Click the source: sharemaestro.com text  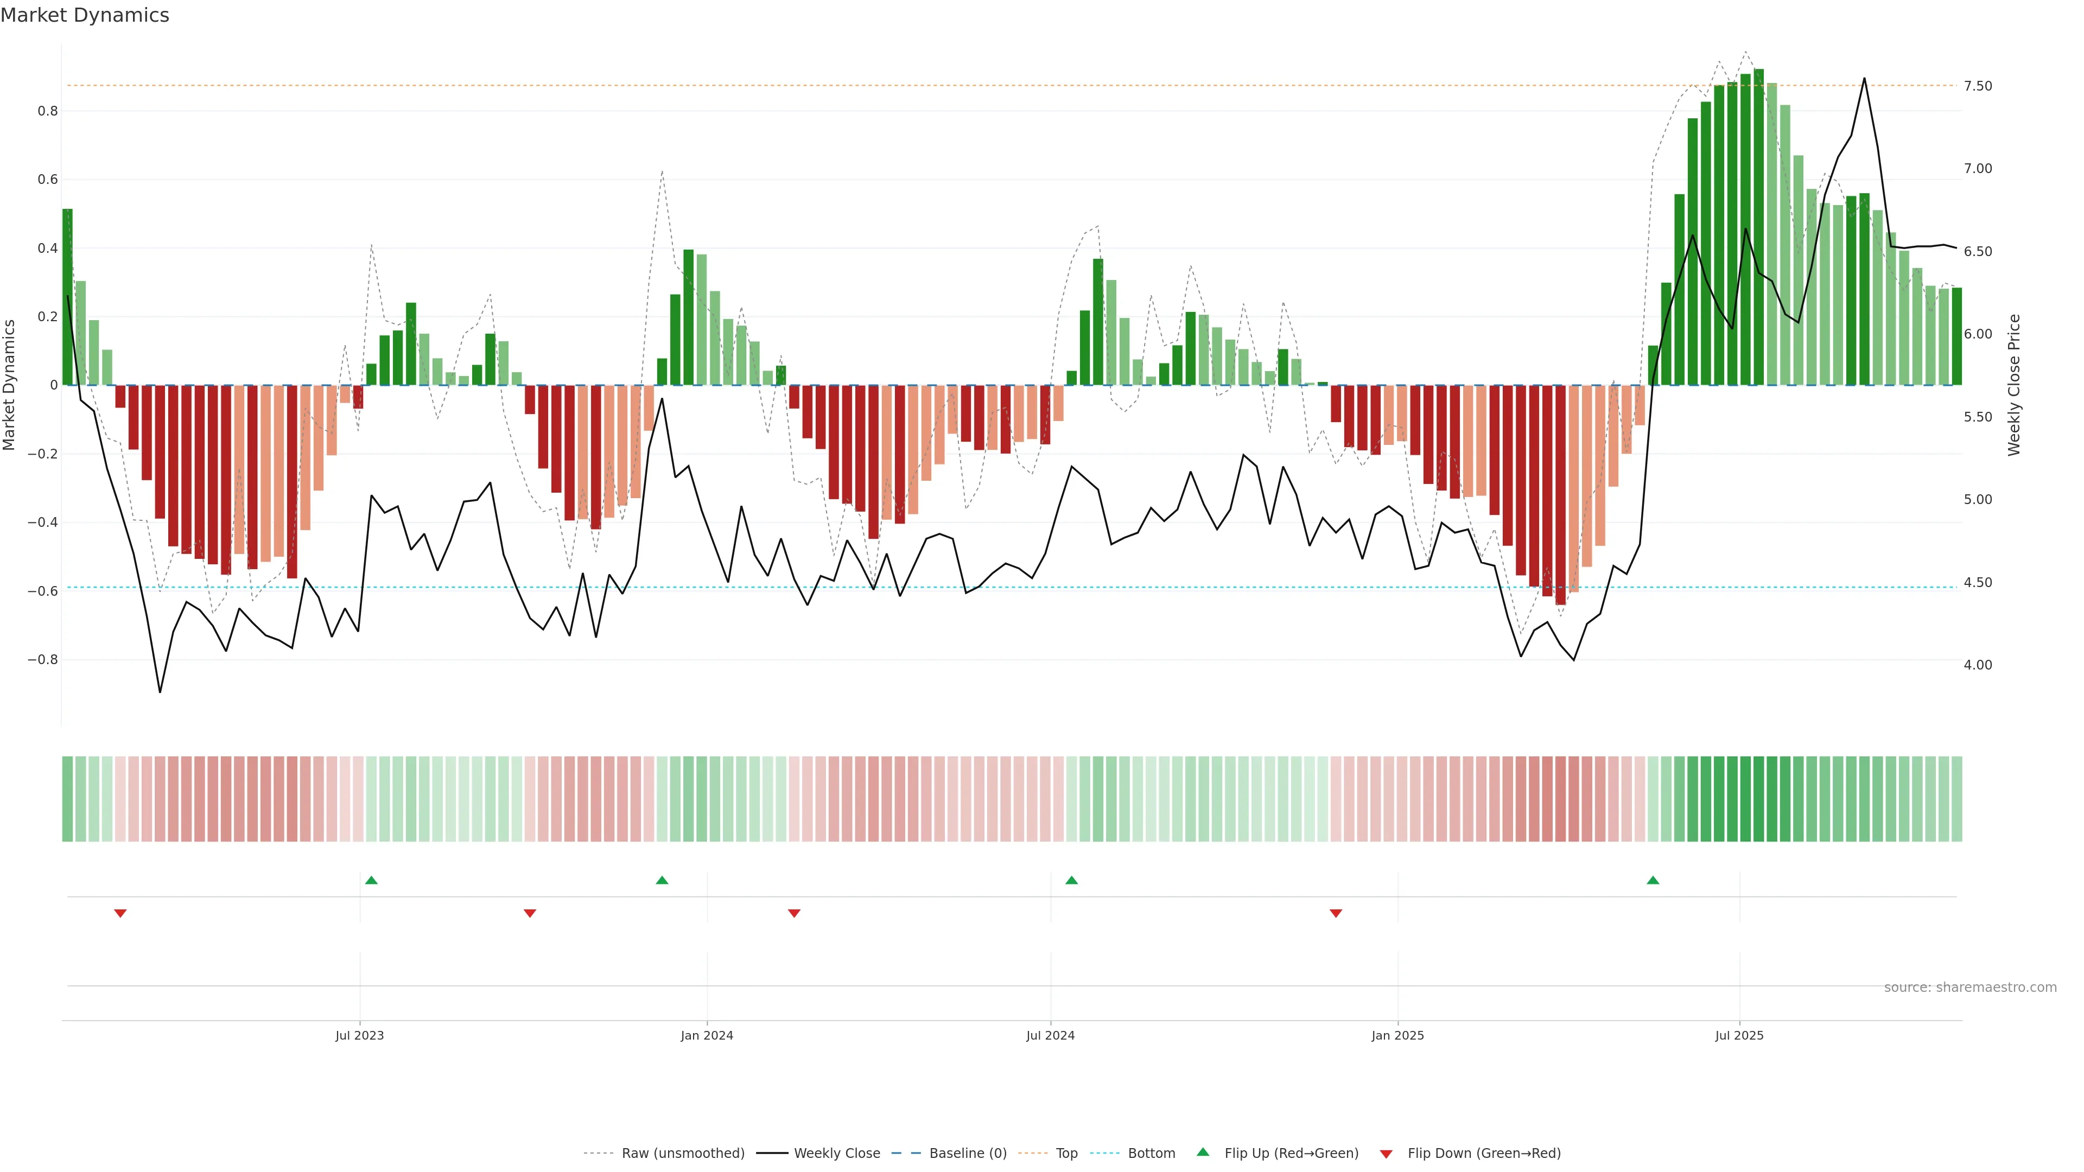[x=1970, y=987]
